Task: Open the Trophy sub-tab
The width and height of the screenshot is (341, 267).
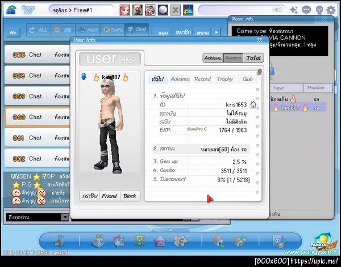Action: 224,79
